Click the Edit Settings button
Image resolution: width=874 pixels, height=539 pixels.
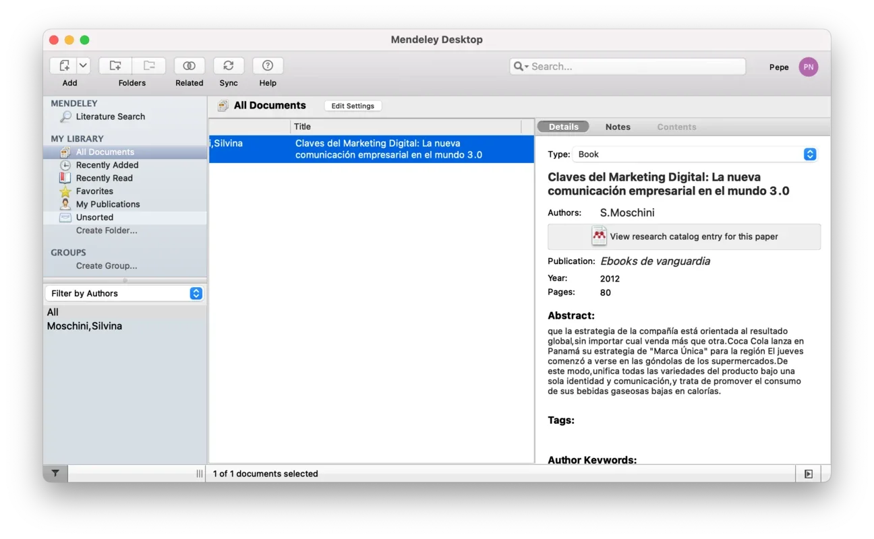click(353, 106)
